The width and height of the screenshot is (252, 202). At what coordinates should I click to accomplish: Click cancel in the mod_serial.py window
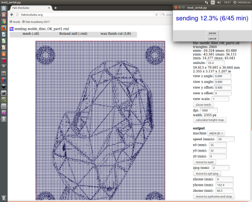click(212, 39)
